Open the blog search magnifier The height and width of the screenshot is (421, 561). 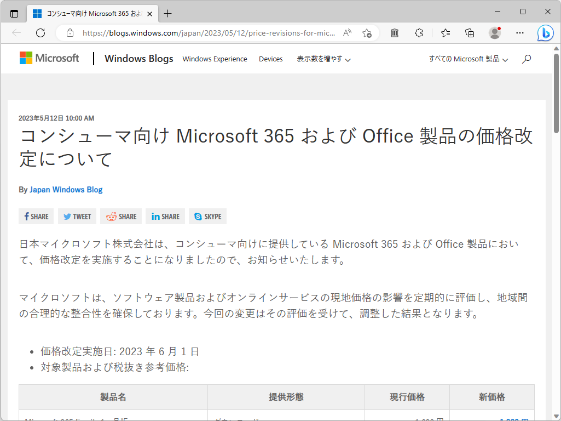[526, 59]
